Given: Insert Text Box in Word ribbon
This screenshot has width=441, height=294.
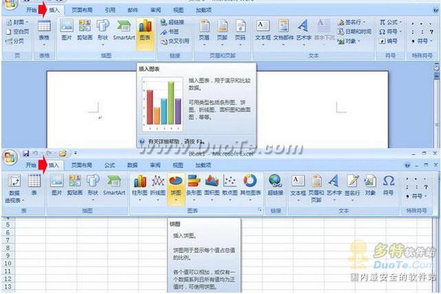Looking at the screenshot, I should pyautogui.click(x=263, y=32).
